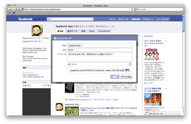Click the message body text area

[100, 57]
